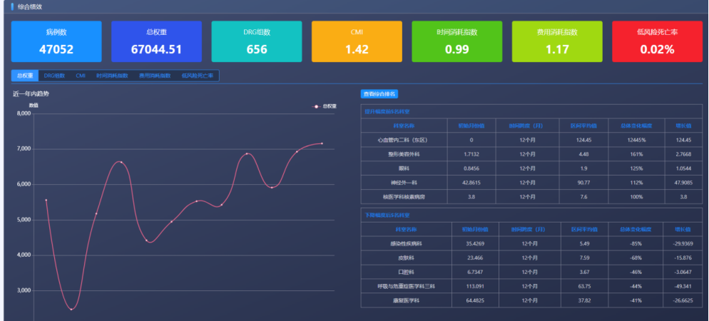Select the 口腔科 department cell
This screenshot has width=709, height=321.
[406, 272]
